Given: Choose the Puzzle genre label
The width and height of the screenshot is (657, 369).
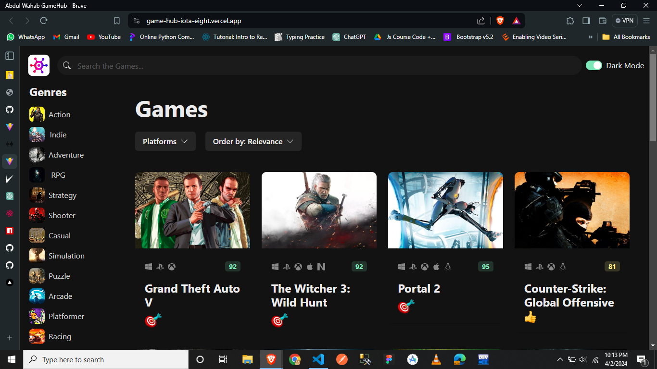Looking at the screenshot, I should (59, 276).
